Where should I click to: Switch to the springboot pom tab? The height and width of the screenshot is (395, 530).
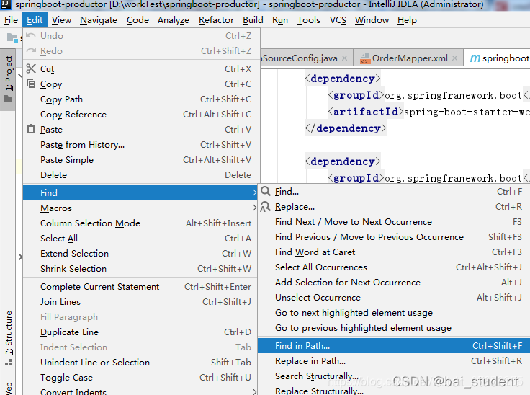click(x=497, y=58)
